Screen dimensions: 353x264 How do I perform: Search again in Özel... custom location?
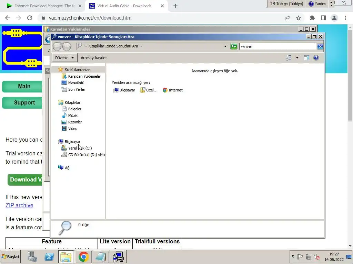click(149, 90)
